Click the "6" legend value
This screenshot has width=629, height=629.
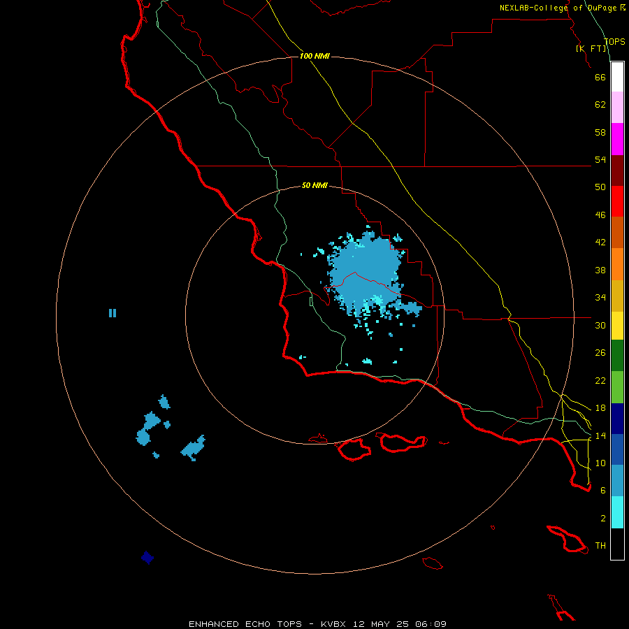tap(603, 491)
